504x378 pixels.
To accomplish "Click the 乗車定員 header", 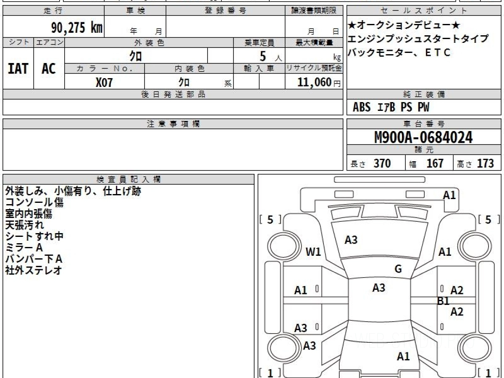I will [259, 42].
